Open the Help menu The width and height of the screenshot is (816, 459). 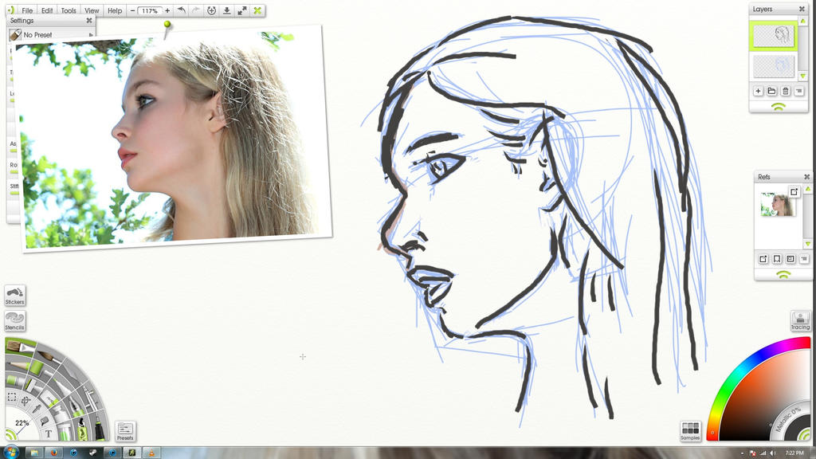(115, 10)
